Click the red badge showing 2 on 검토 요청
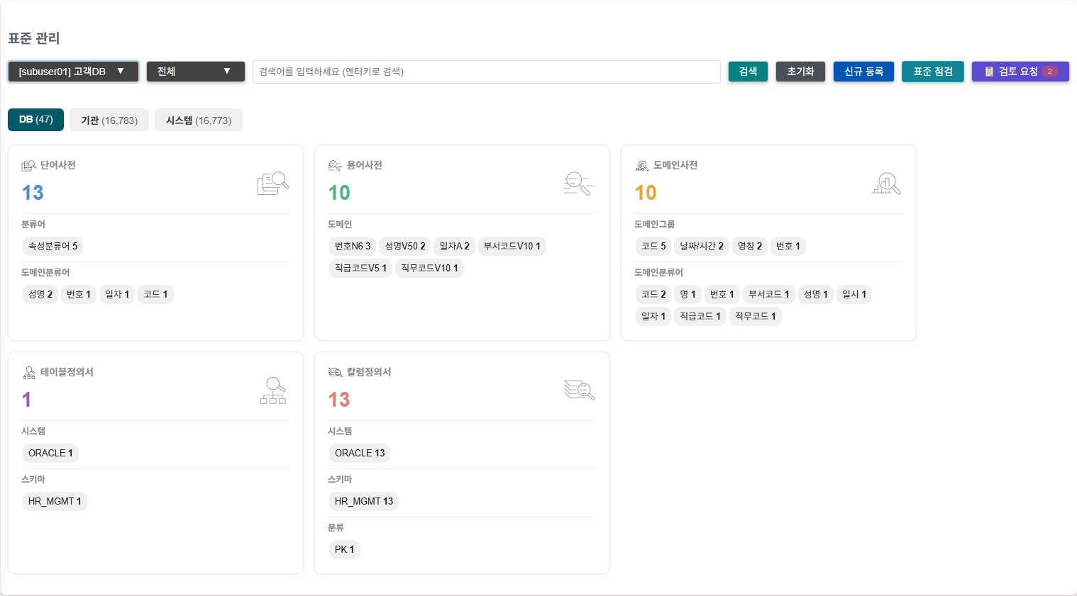1077x596 pixels. tap(1050, 72)
